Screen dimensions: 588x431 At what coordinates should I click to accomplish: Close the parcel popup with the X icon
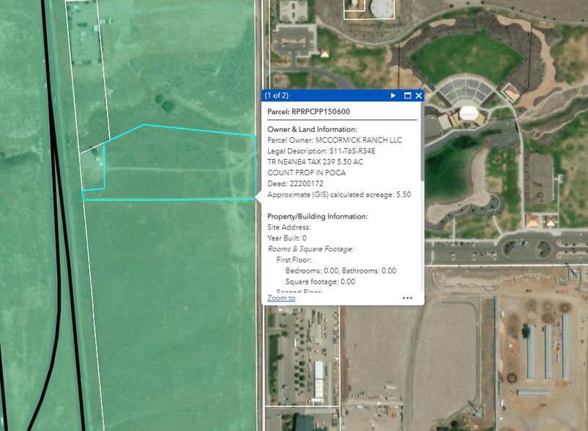(418, 95)
